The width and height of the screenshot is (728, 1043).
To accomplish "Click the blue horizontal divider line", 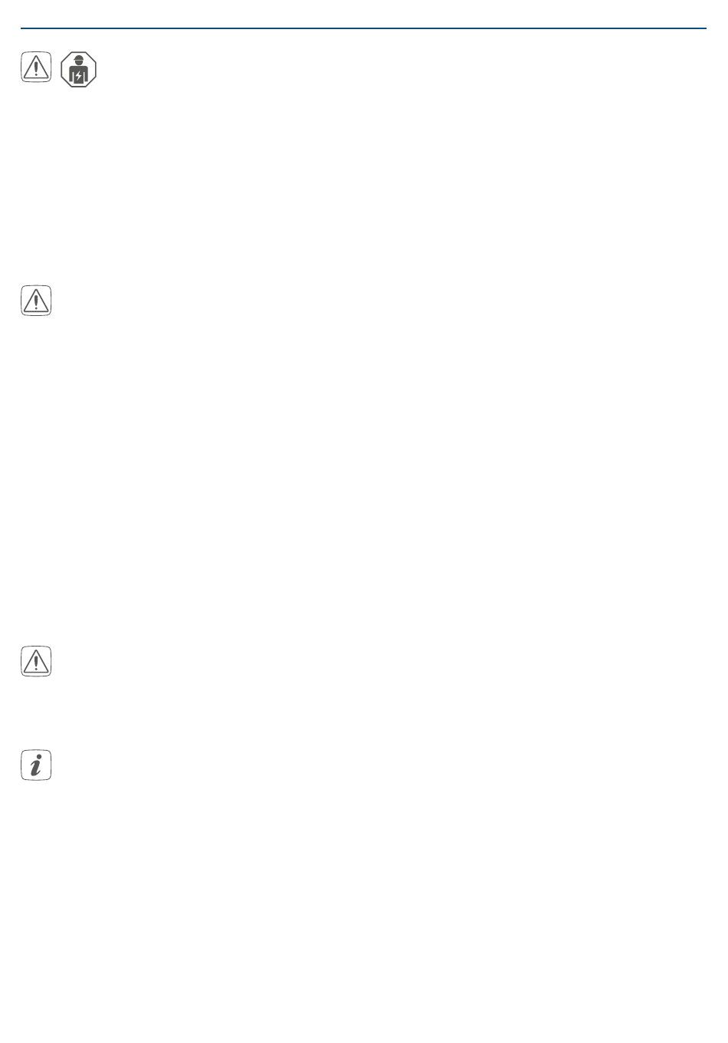I will (x=363, y=28).
